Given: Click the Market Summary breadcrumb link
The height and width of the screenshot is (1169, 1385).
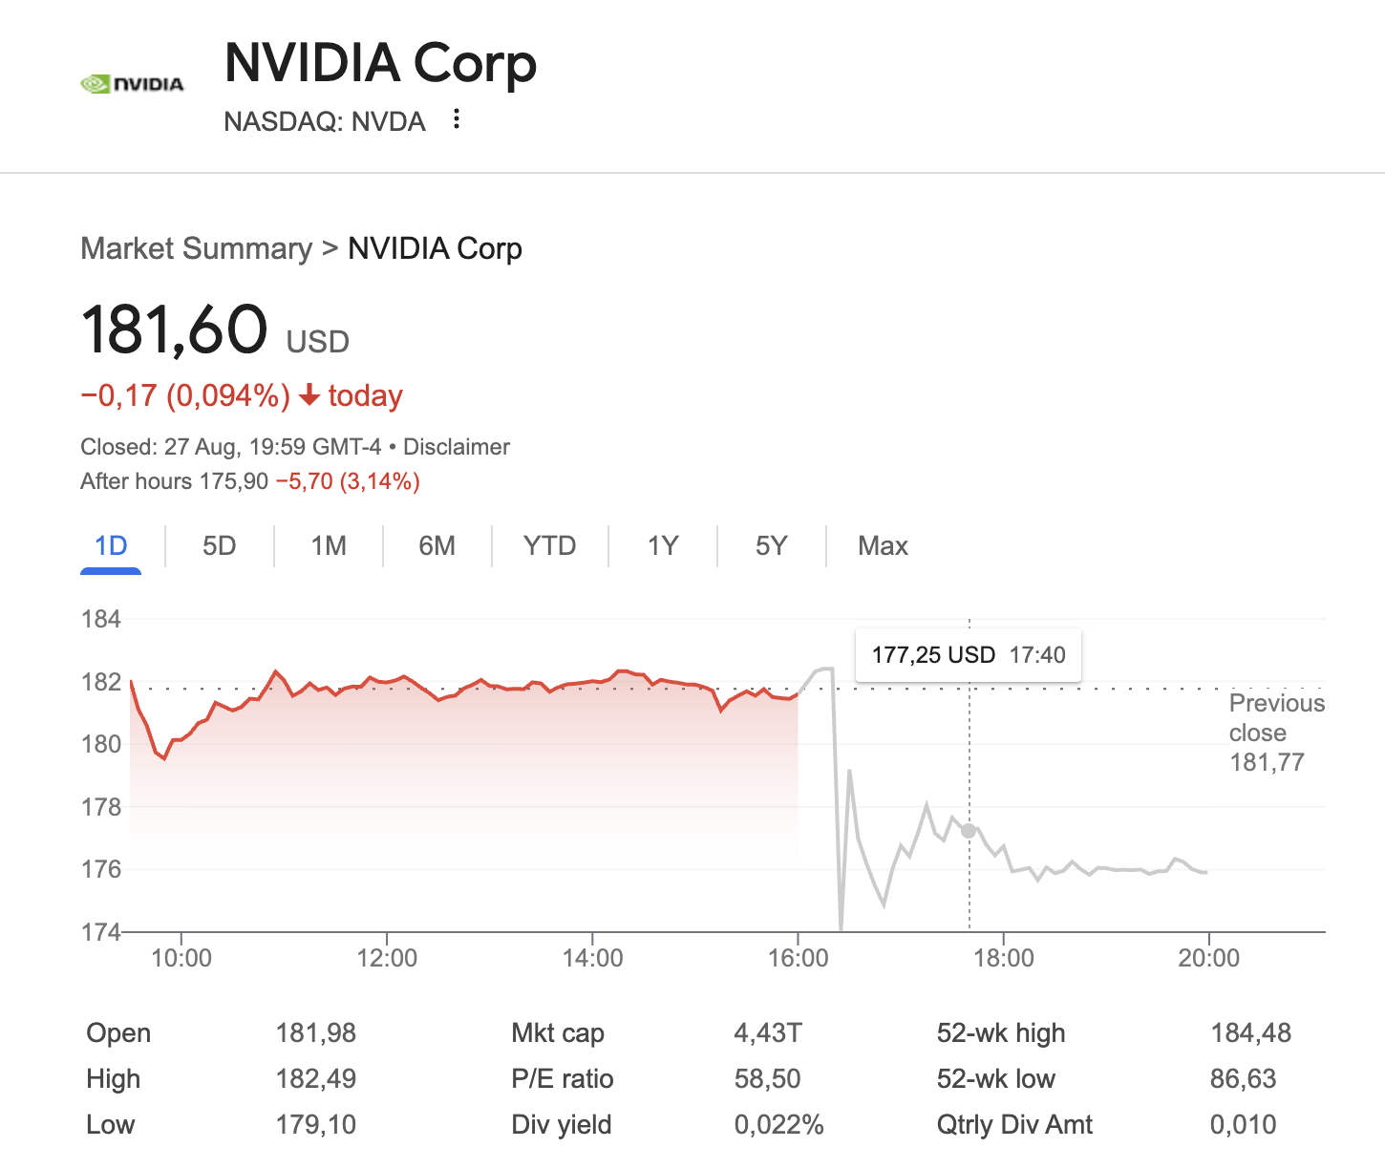Looking at the screenshot, I should [196, 248].
